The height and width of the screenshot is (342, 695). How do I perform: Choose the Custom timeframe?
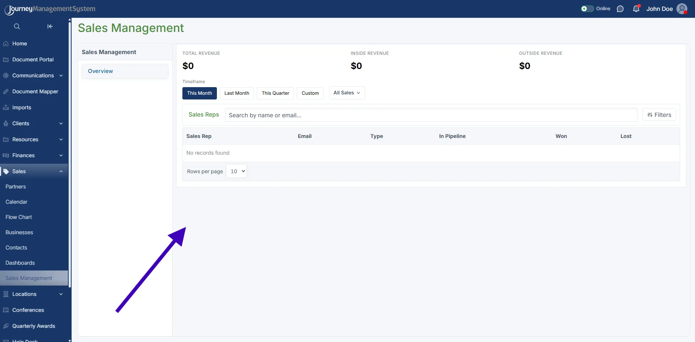pyautogui.click(x=310, y=93)
